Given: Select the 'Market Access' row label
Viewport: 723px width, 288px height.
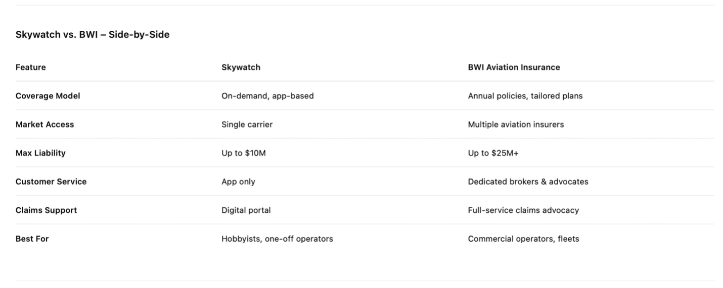Looking at the screenshot, I should [x=44, y=125].
